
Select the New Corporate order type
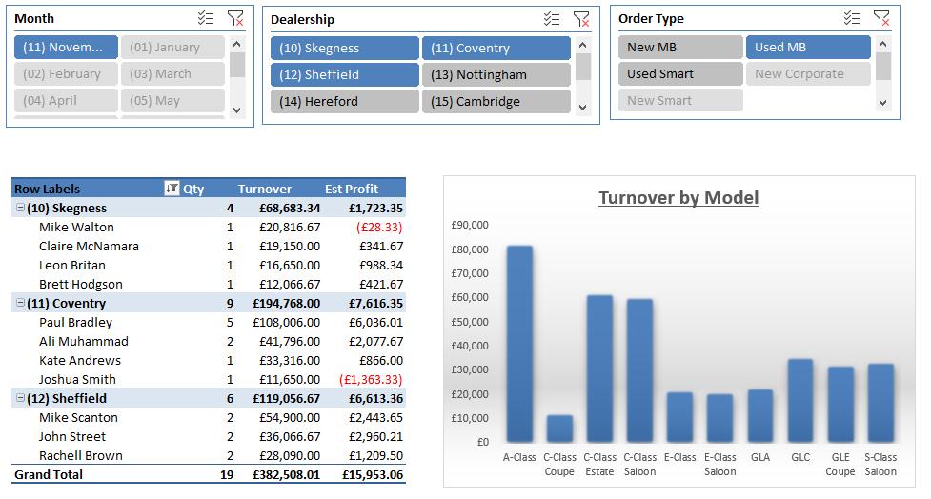pyautogui.click(x=808, y=73)
